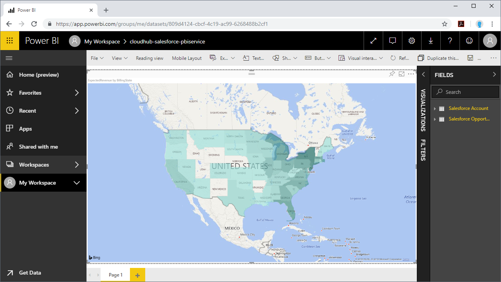Open browser profile avatar
The image size is (501, 282).
point(479,24)
